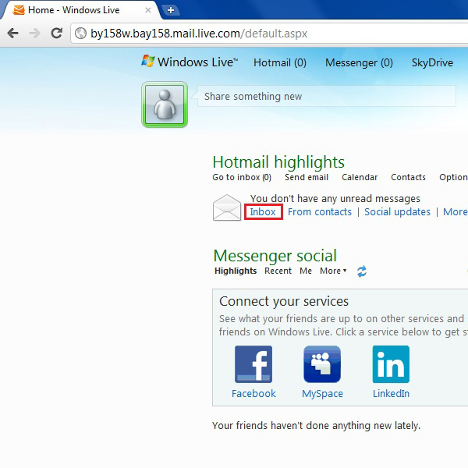468x468 pixels.
Task: Open Hotmail (0) in top navigation
Action: coord(280,62)
